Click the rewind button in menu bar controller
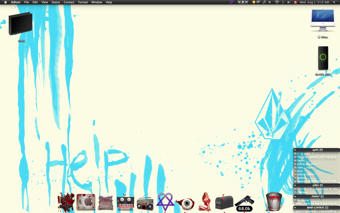The width and height of the screenshot is (340, 213). point(239,2)
